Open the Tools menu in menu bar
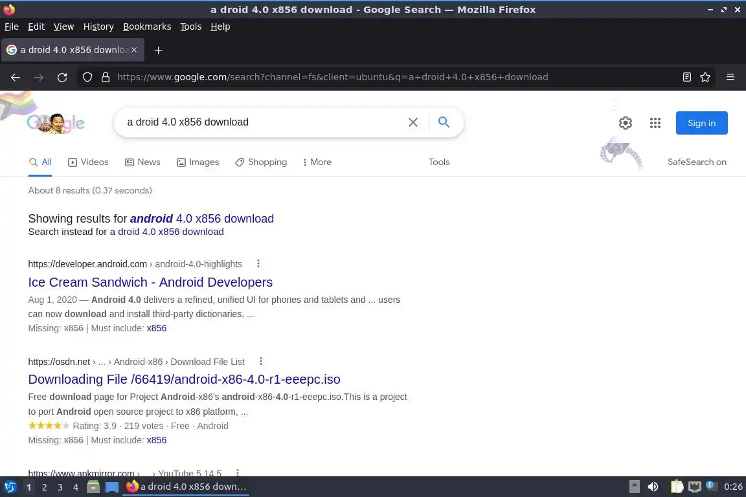The image size is (746, 497). 191,27
